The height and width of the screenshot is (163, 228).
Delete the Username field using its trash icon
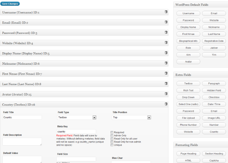click(x=166, y=12)
